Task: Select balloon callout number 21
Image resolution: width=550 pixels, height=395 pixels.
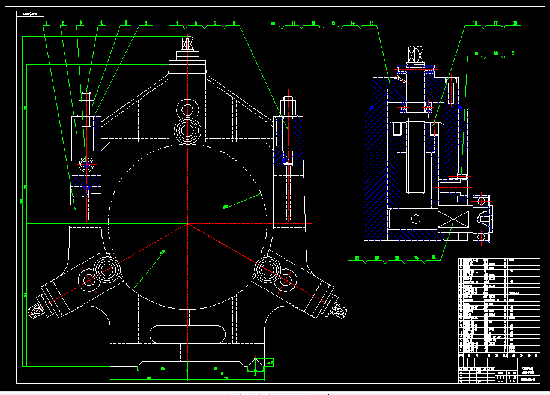Action: click(513, 53)
